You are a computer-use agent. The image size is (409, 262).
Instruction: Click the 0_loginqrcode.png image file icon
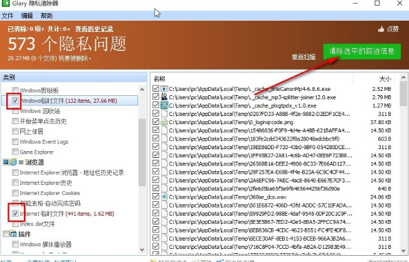(x=164, y=122)
